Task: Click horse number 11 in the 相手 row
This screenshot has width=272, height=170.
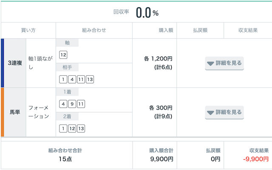Action: tap(81, 79)
